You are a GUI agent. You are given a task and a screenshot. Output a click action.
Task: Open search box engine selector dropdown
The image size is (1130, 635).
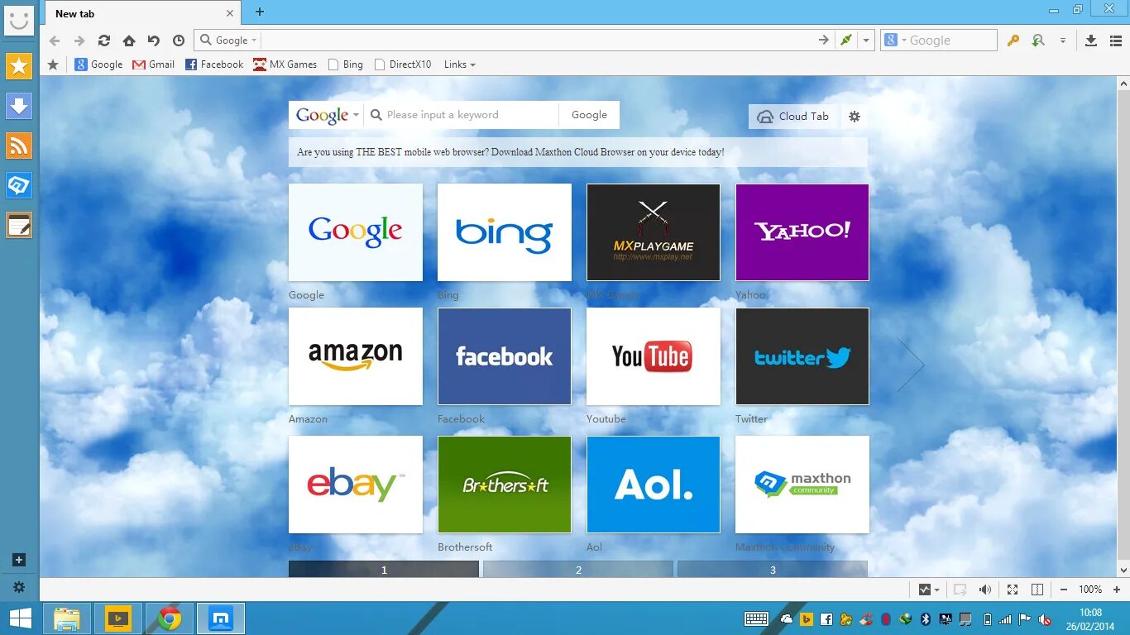tap(896, 41)
